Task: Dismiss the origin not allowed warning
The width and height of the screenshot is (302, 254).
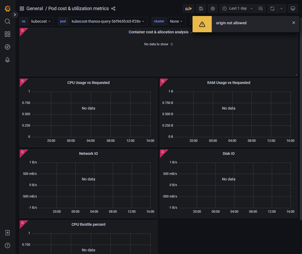Action: coord(293,23)
